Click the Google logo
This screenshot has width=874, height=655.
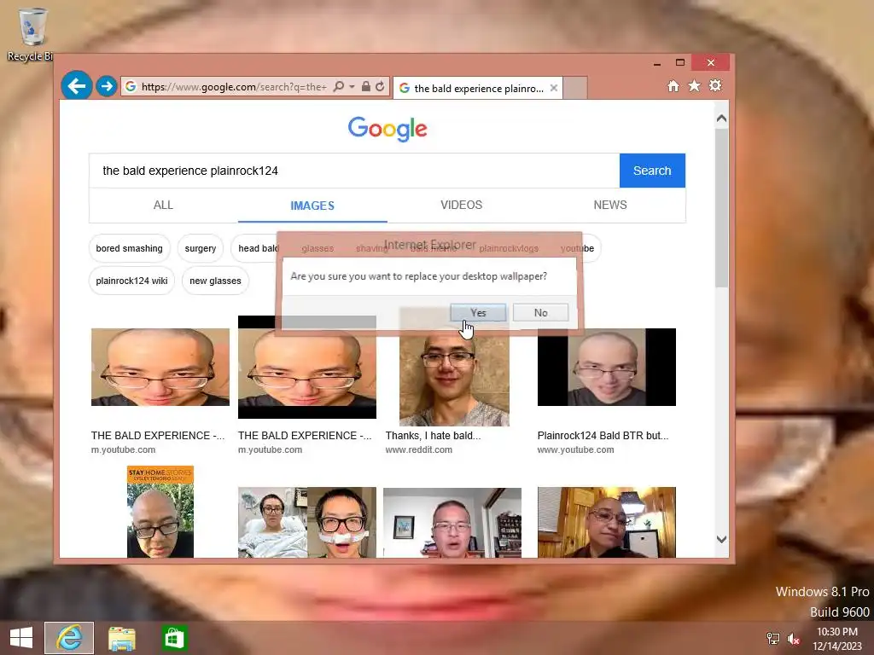pyautogui.click(x=387, y=130)
